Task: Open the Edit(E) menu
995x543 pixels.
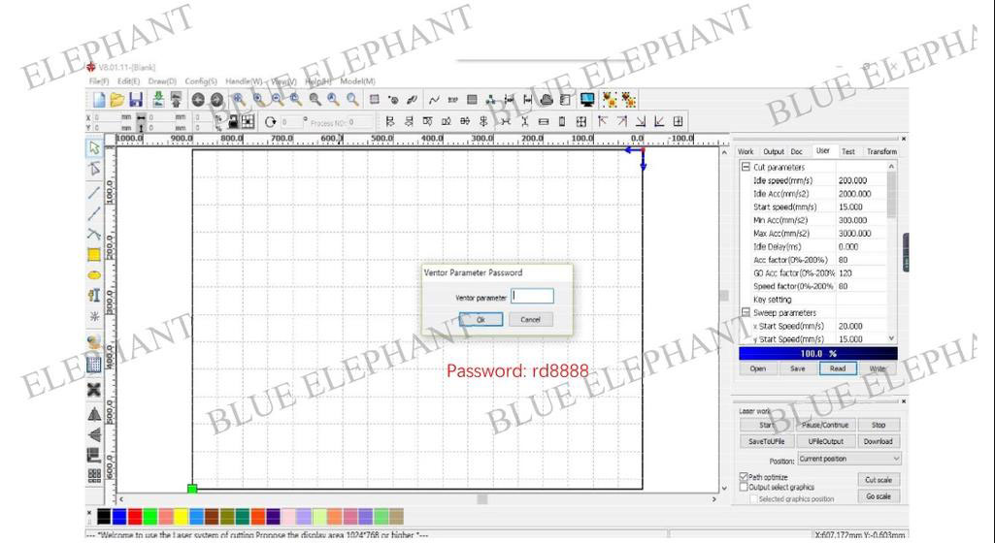Action: coord(128,81)
